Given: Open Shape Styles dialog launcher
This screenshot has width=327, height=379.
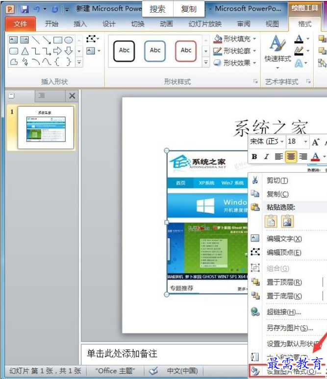Looking at the screenshot, I should click(x=255, y=81).
